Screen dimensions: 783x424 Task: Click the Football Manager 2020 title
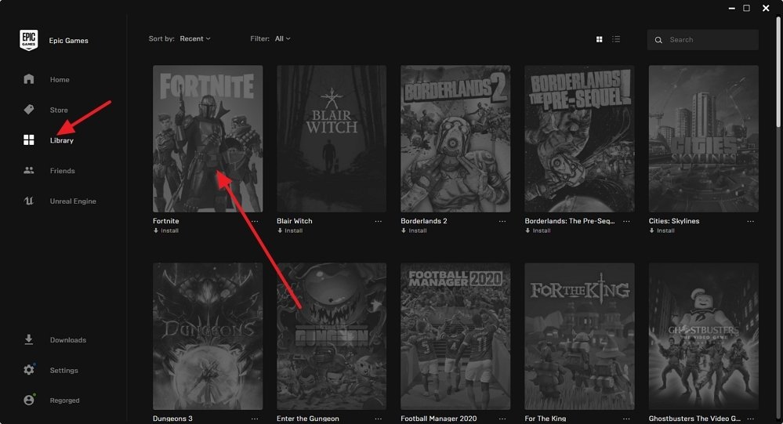point(439,419)
